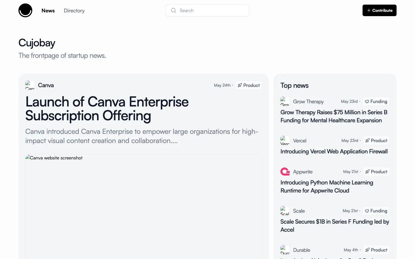Open the News tab
415x259 pixels.
pyautogui.click(x=48, y=11)
